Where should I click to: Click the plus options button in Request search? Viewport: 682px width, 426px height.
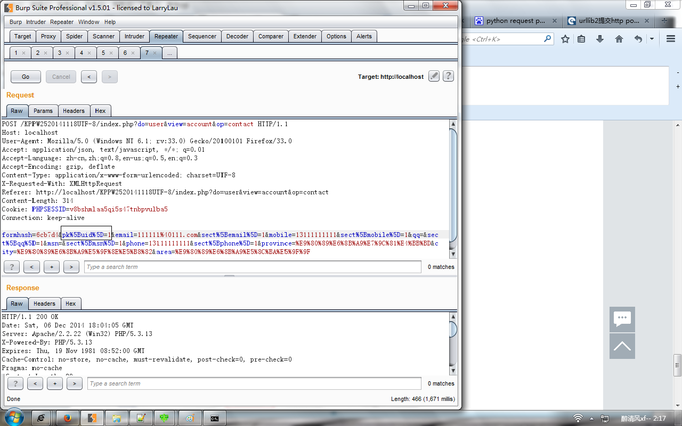(x=51, y=267)
